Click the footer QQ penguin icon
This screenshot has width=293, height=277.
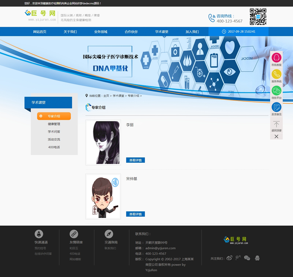click(257, 258)
